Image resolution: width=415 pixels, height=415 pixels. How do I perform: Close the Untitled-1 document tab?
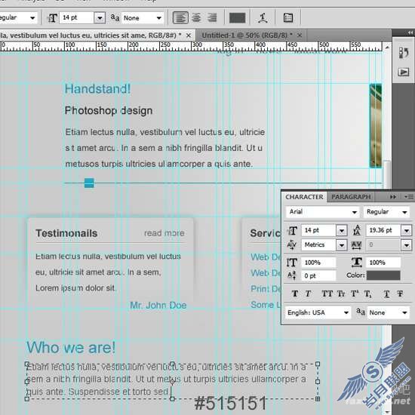pyautogui.click(x=300, y=35)
